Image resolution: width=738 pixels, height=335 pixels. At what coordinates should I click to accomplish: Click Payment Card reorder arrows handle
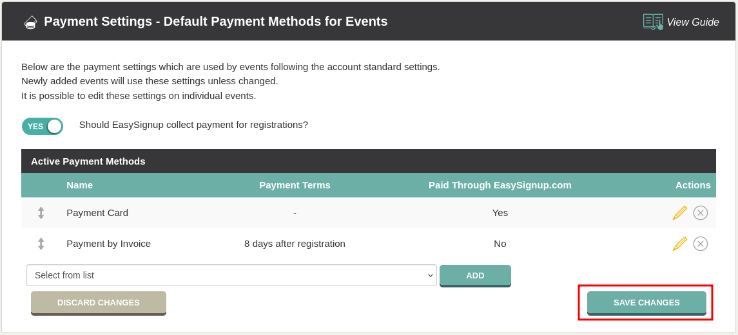[41, 213]
